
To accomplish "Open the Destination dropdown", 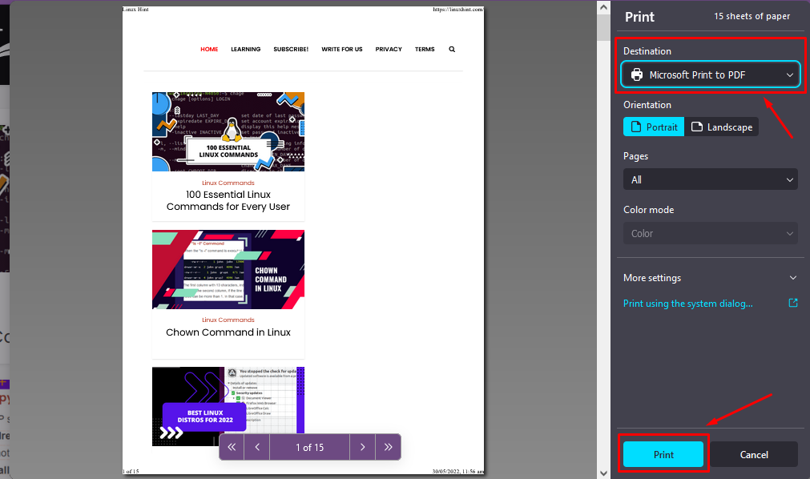I will click(711, 74).
